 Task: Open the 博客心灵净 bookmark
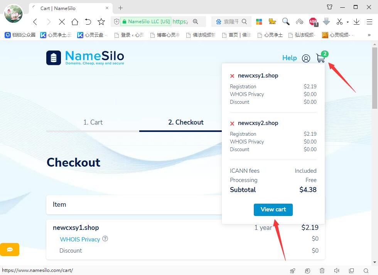point(165,35)
